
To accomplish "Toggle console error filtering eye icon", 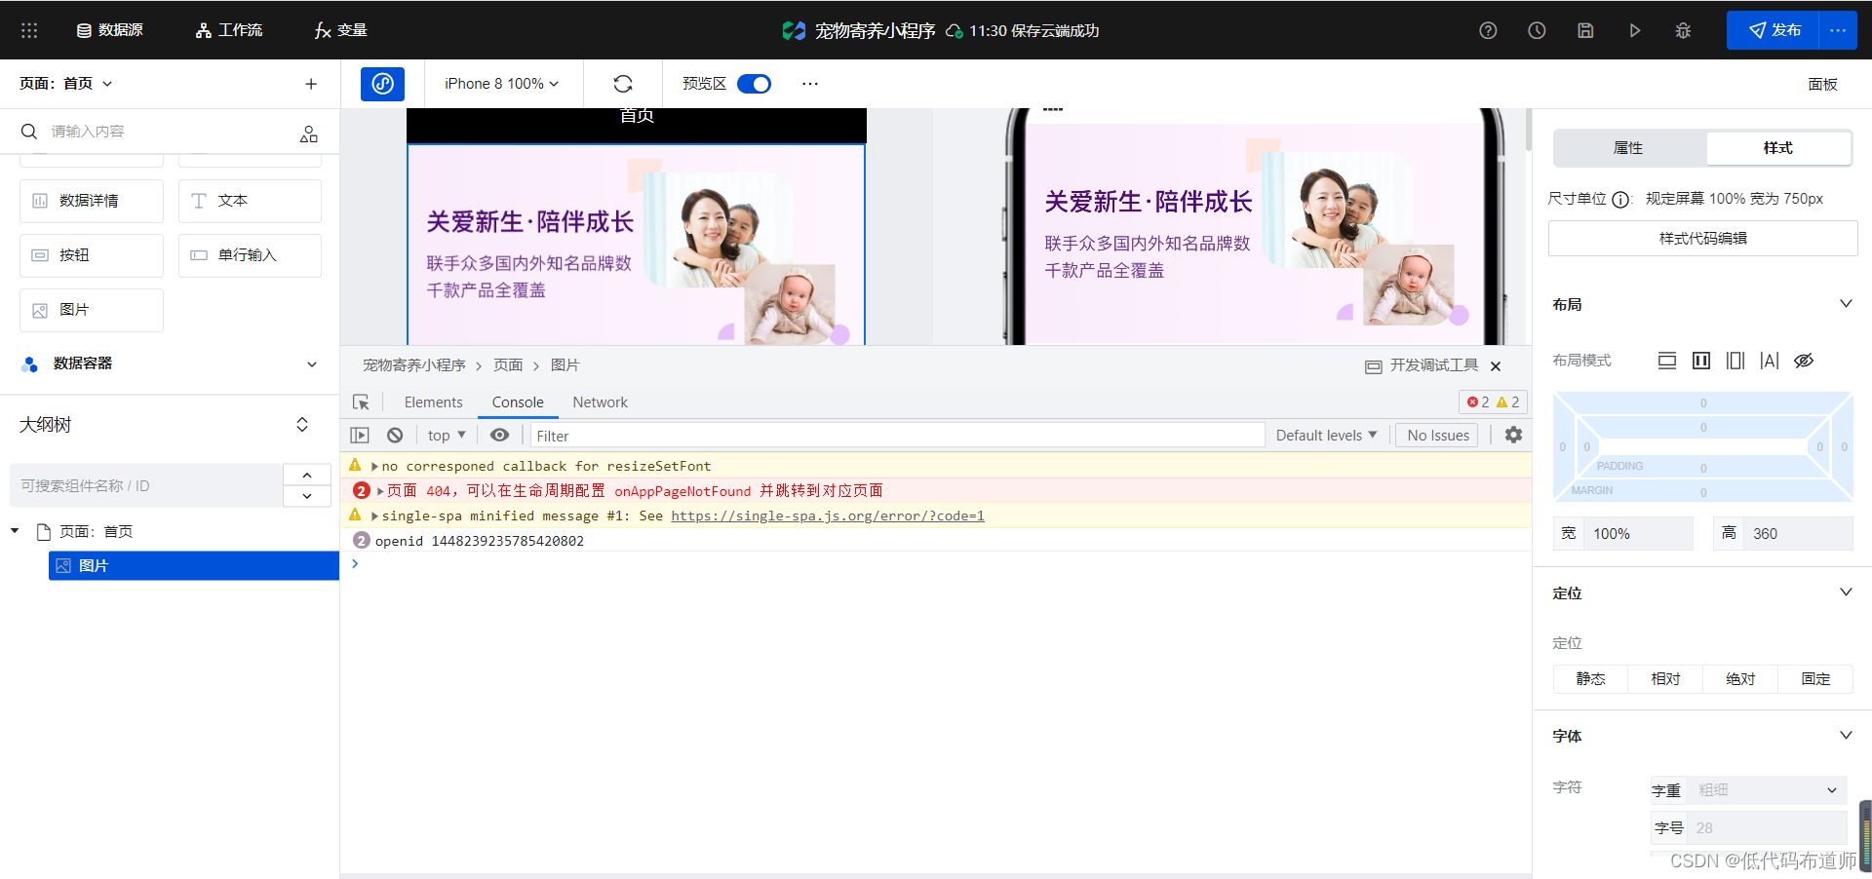I will pos(499,435).
